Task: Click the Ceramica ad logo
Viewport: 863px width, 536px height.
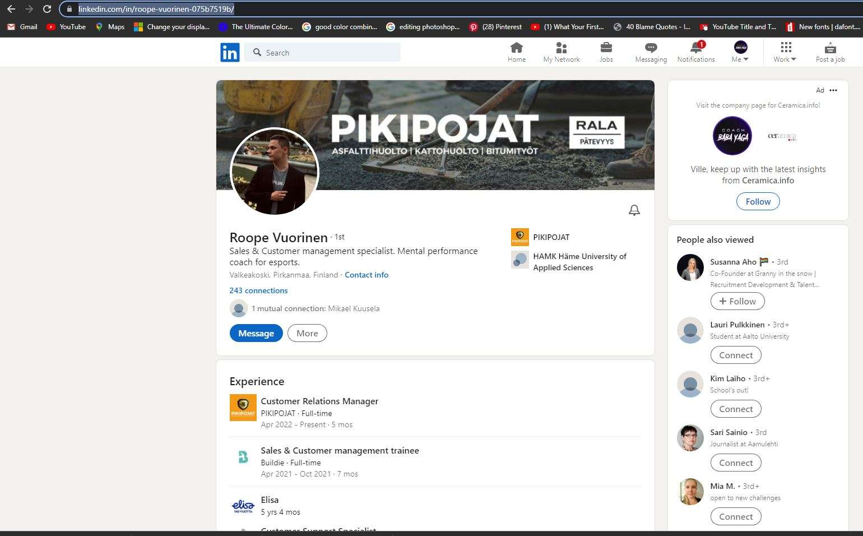Action: [x=782, y=136]
